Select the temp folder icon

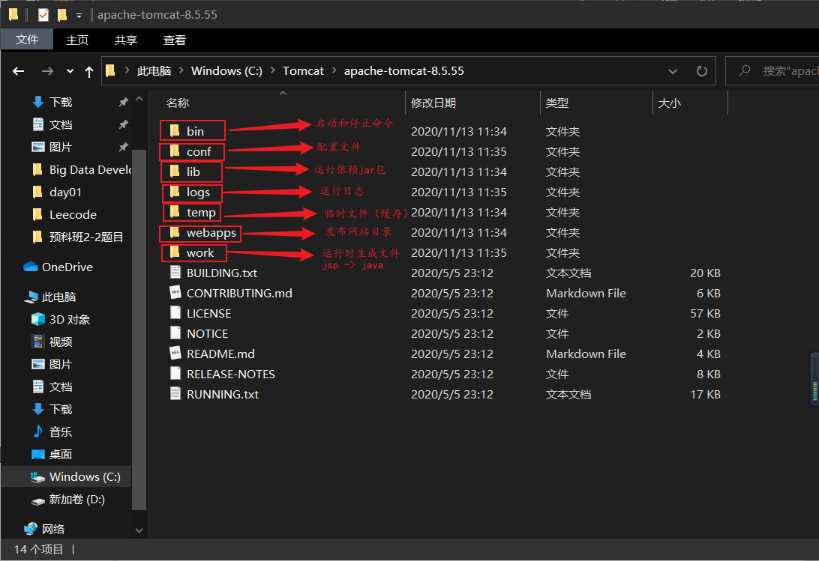[x=175, y=212]
